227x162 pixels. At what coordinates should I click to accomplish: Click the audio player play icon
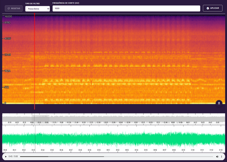[6, 156]
